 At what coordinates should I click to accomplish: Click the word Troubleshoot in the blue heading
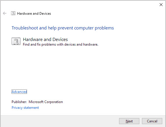coord(25,28)
